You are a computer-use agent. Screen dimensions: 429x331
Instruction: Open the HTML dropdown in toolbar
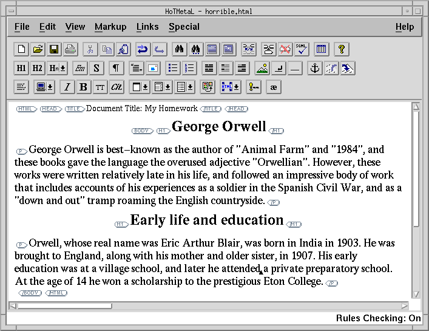pos(230,87)
